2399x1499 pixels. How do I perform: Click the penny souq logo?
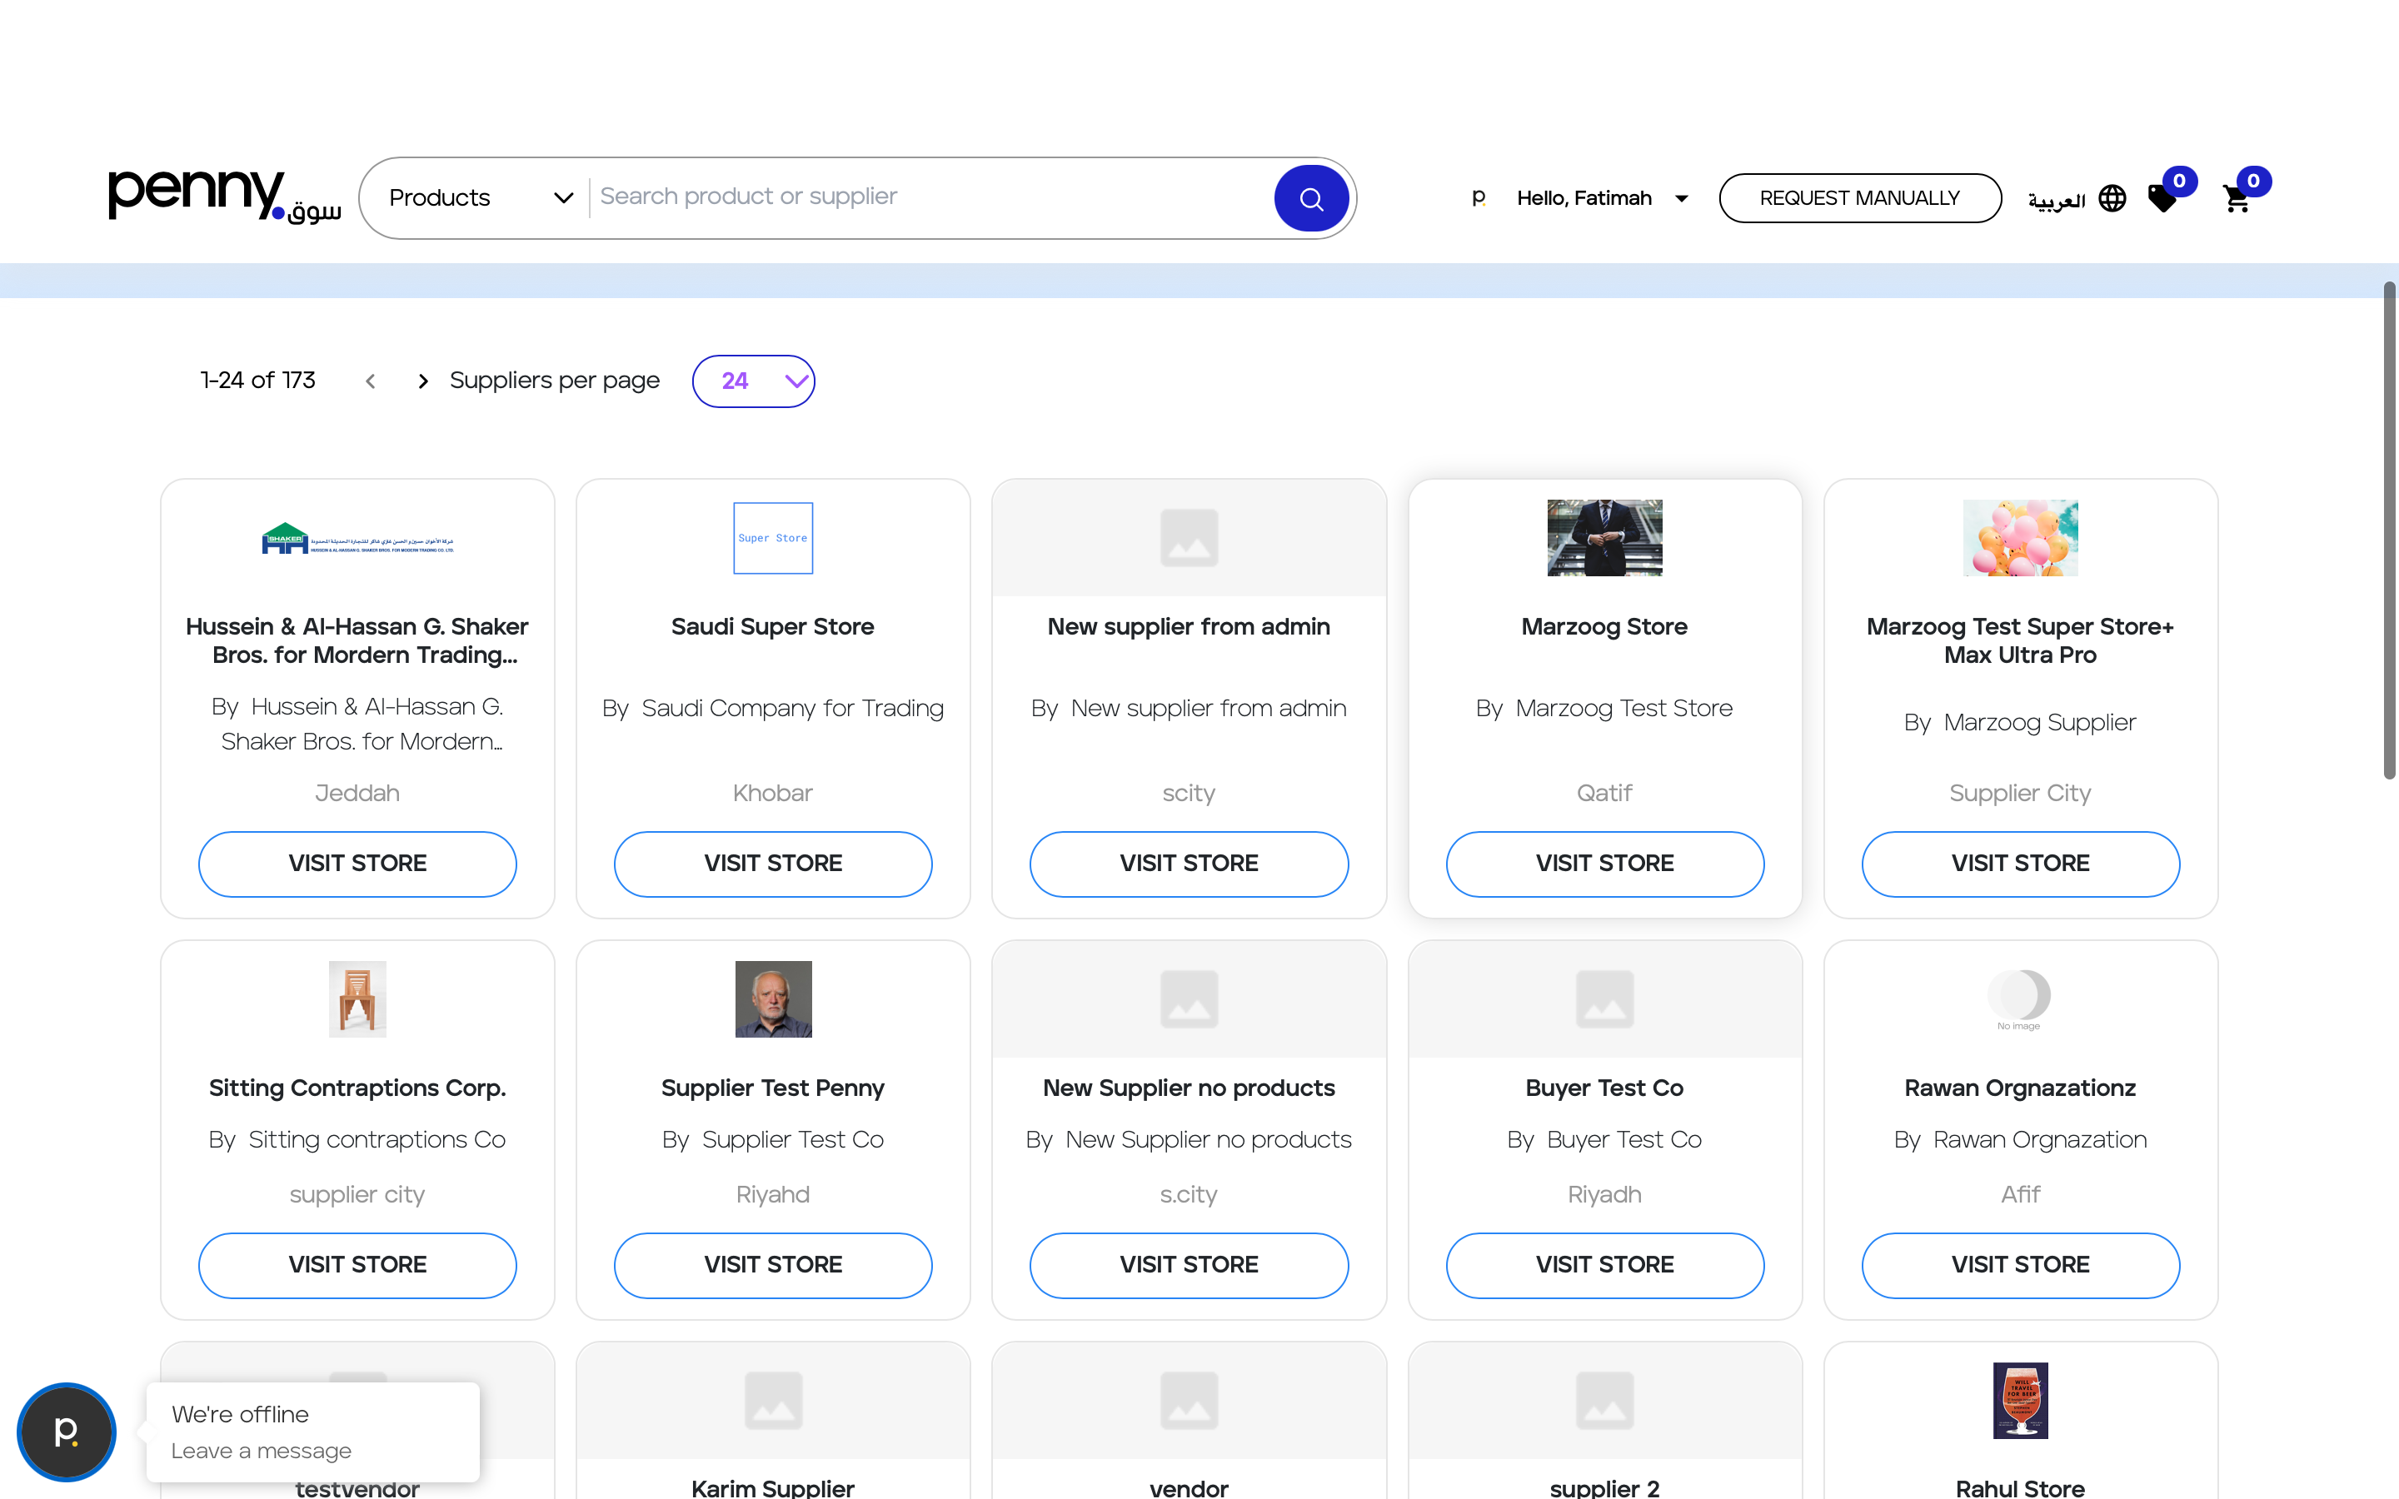coord(225,197)
